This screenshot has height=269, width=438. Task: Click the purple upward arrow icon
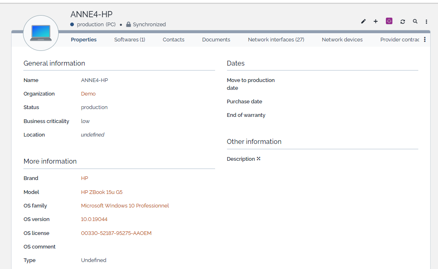pyautogui.click(x=389, y=21)
